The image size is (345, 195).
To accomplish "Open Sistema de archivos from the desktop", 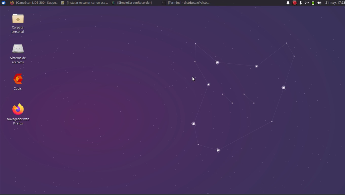I will [18, 49].
